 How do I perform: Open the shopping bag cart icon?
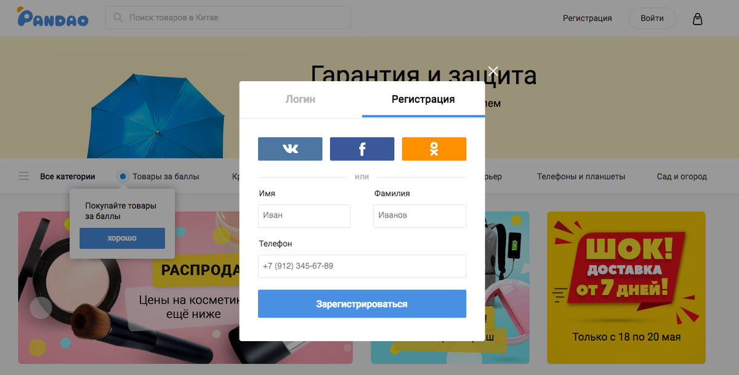[697, 18]
